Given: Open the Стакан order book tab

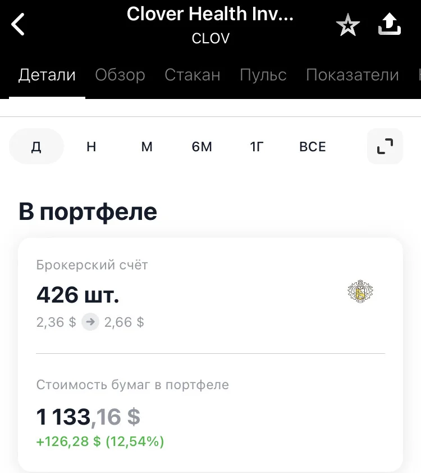Looking at the screenshot, I should point(193,75).
